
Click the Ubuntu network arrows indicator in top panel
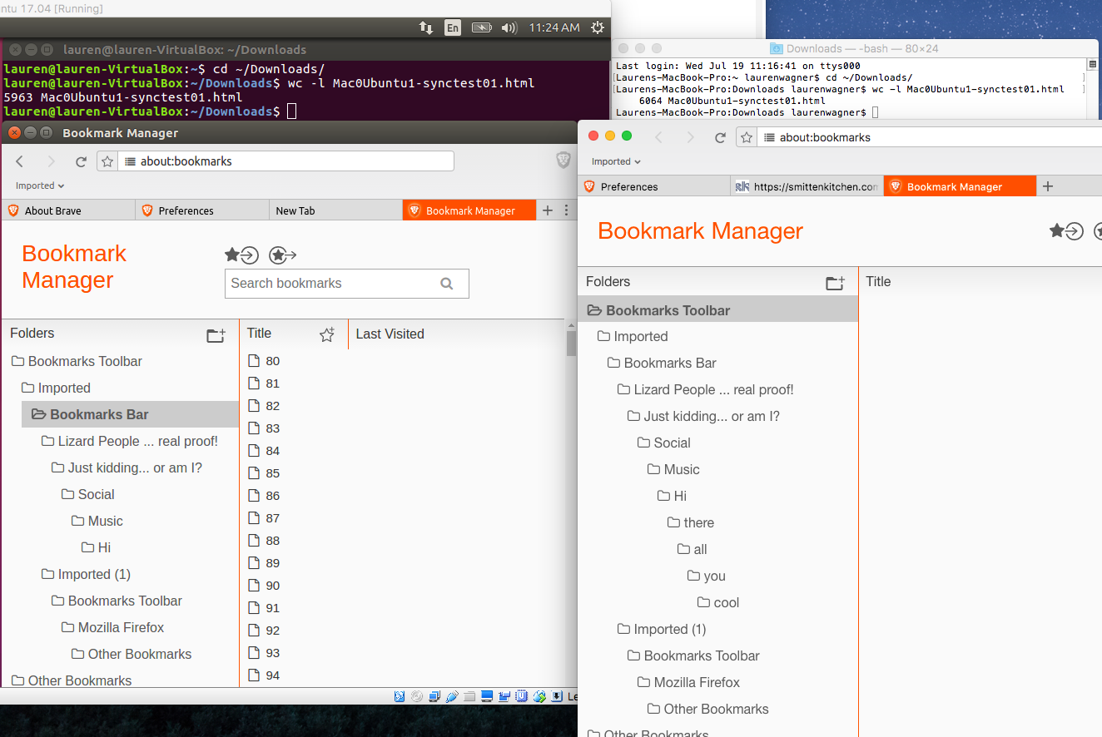pyautogui.click(x=426, y=27)
